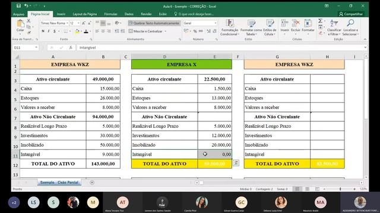380x213 pixels.
Task: Open the Arquivo tab
Action: (x=18, y=14)
